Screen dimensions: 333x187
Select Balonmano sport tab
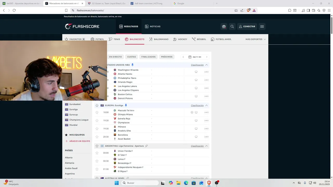tap(159, 39)
